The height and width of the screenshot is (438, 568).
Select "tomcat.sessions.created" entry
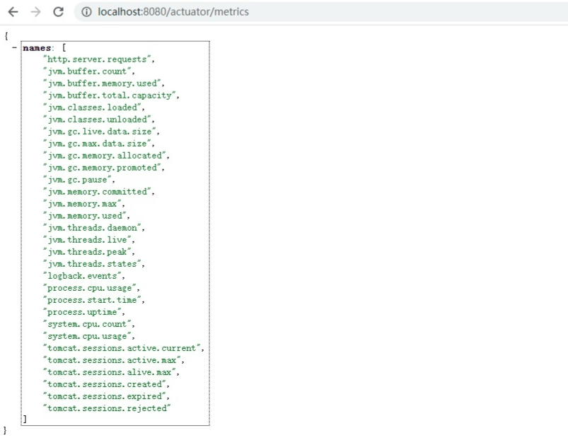point(105,384)
